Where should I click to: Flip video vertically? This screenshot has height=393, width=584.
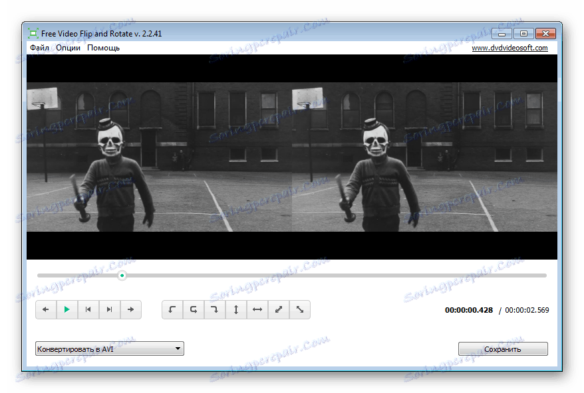[x=235, y=310]
